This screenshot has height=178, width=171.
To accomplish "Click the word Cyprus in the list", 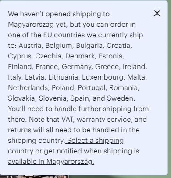I will (20, 56).
